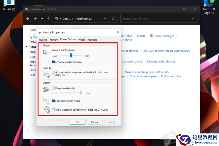
Task: Maximize the Hardware and Sound window
Action: point(185,9)
